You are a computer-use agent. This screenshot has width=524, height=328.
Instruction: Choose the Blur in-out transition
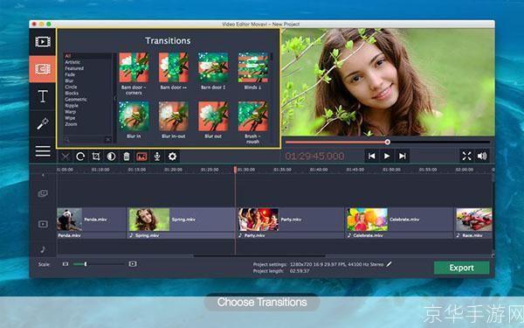(174, 116)
